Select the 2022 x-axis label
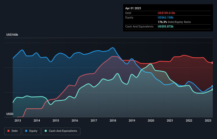This screenshot has height=139, width=217. tap(189, 121)
